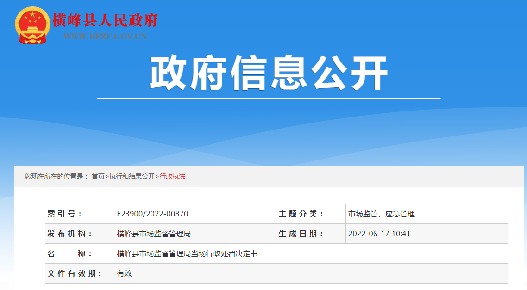Click the WWW.HFZF.GOV.CN address text
Image resolution: width=527 pixels, height=290 pixels.
click(x=105, y=36)
